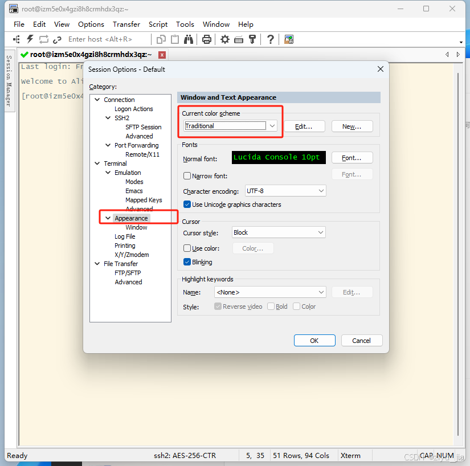This screenshot has width=470, height=466.
Task: Open the Session Manager toolbar icon
Action: click(x=17, y=39)
